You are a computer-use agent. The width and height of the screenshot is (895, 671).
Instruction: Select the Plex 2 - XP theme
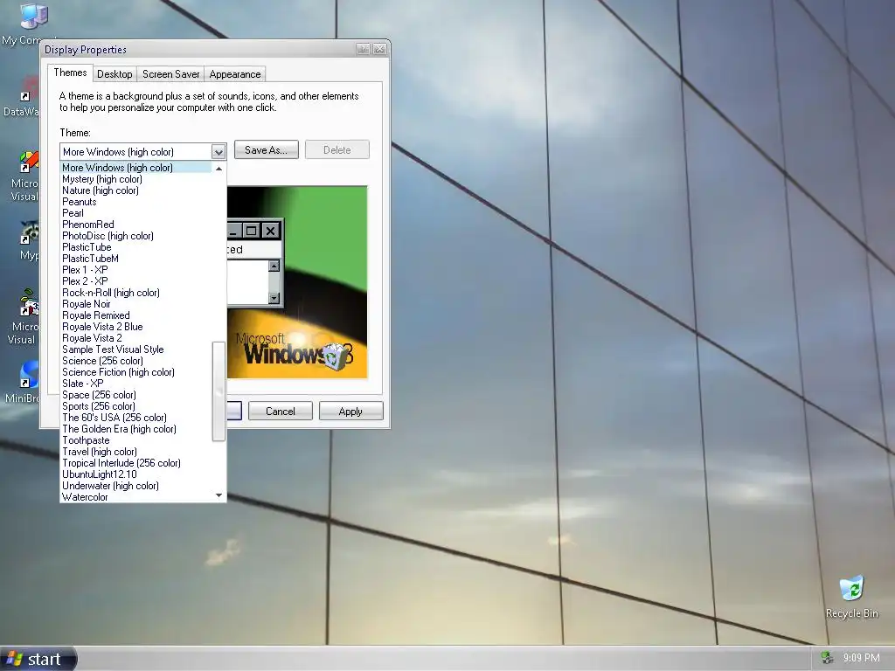click(x=135, y=281)
